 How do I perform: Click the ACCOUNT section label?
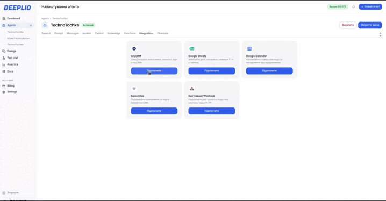8,81
